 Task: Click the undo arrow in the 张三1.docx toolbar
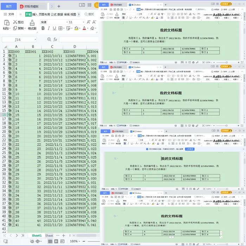125,9
